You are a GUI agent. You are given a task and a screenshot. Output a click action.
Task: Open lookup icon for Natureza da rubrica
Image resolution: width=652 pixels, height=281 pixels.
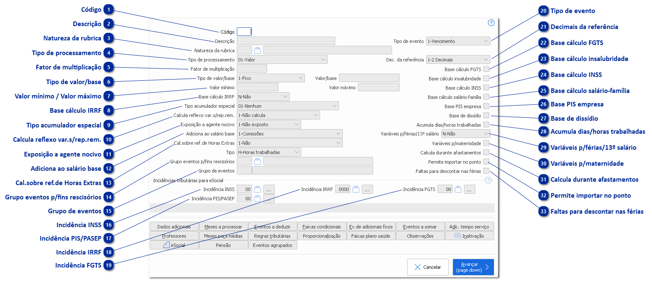(257, 50)
